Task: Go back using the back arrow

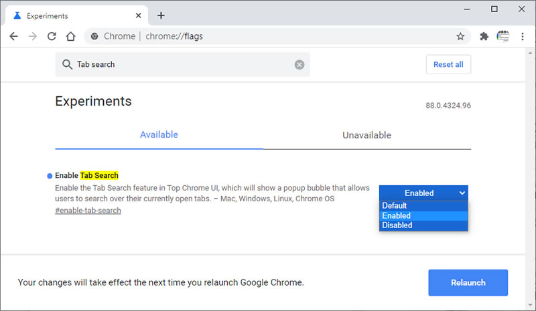Action: (x=13, y=36)
